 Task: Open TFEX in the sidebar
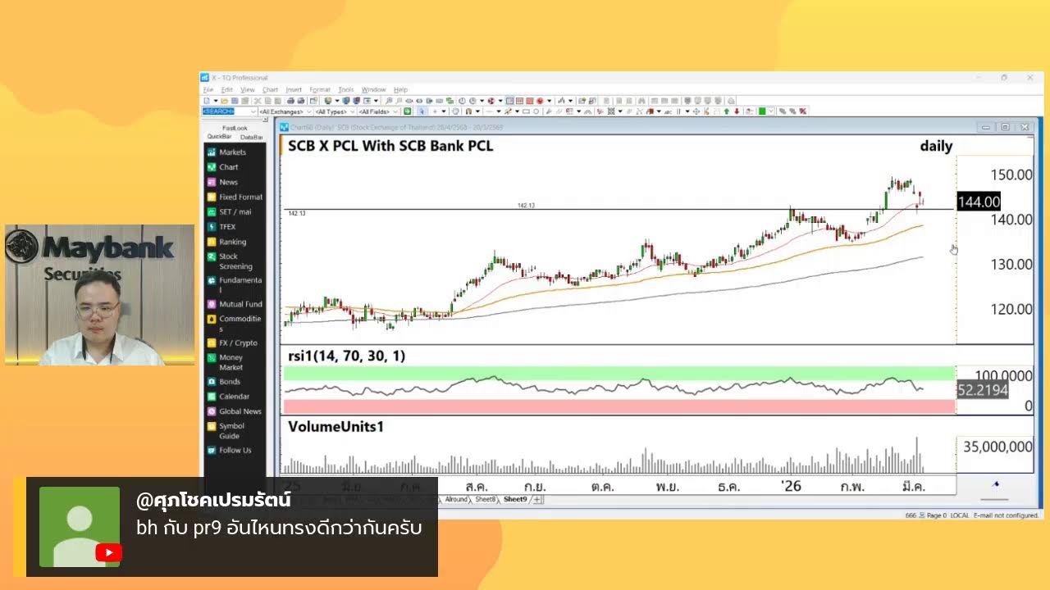tap(221, 227)
